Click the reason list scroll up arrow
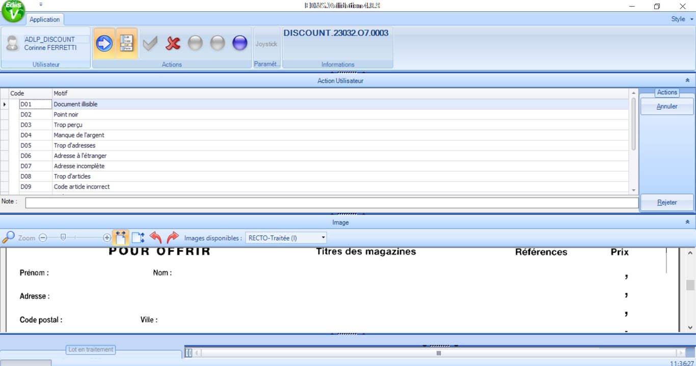The image size is (696, 366). click(634, 93)
